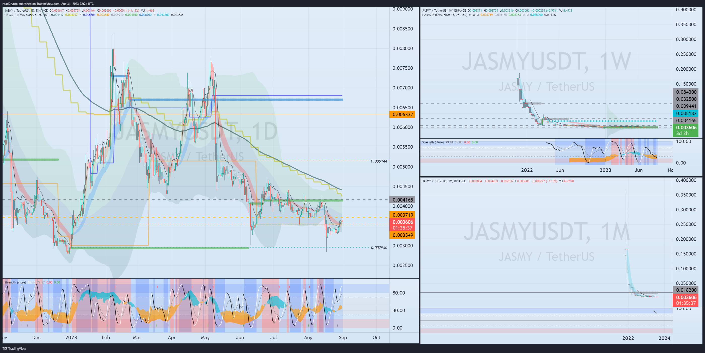705x353 pixels.
Task: Select the Vol 4.493B value on 1W legend
Action: pos(566,10)
